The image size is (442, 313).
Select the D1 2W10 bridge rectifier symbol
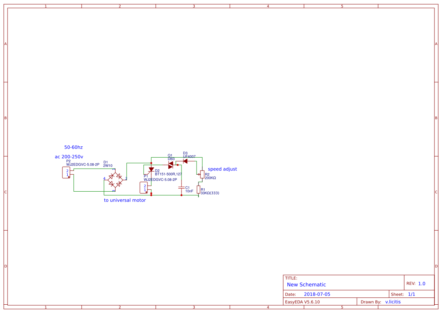[x=115, y=180]
